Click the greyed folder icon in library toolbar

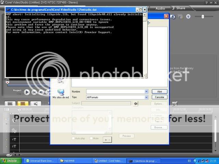pos(181,17)
